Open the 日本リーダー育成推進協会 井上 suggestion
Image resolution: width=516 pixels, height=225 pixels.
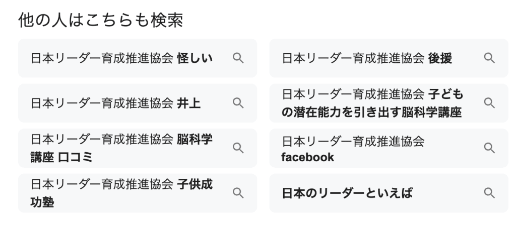click(115, 103)
